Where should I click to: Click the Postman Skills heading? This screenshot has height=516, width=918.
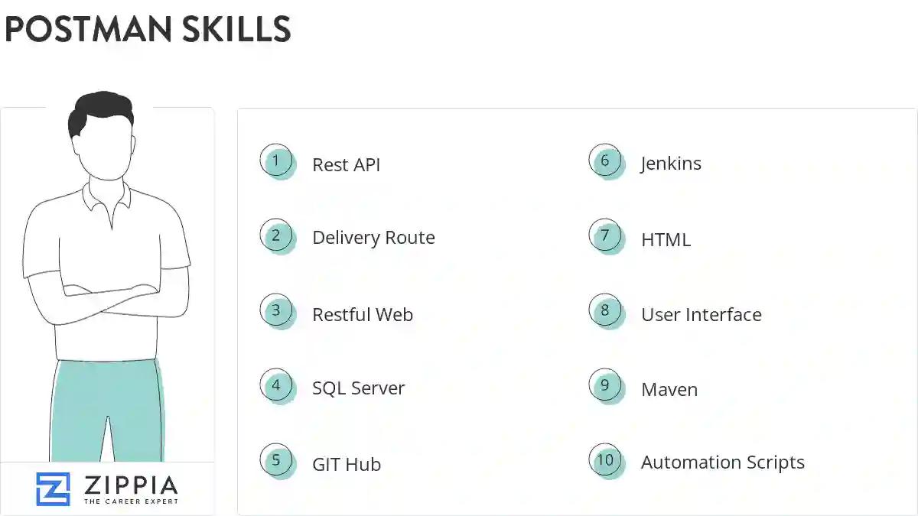click(148, 29)
